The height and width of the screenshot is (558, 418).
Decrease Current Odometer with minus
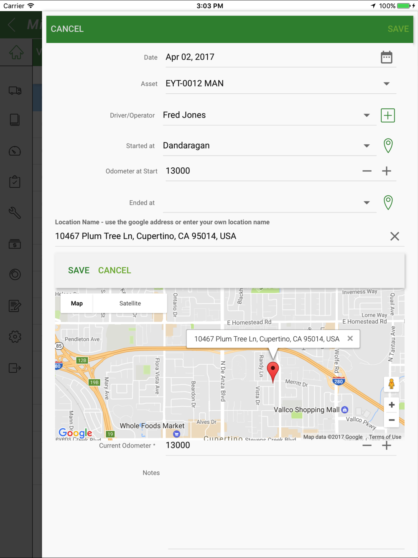367,446
